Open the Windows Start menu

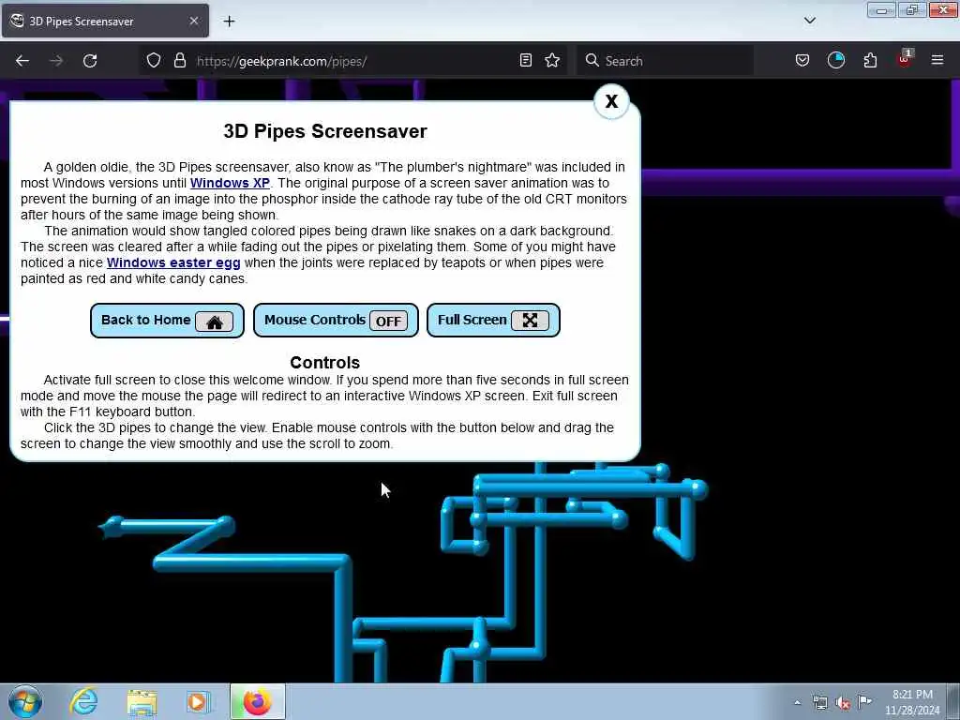point(25,701)
